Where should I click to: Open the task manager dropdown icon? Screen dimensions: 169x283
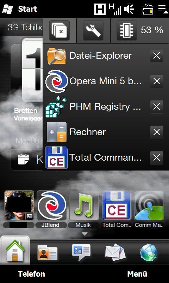coord(163,9)
